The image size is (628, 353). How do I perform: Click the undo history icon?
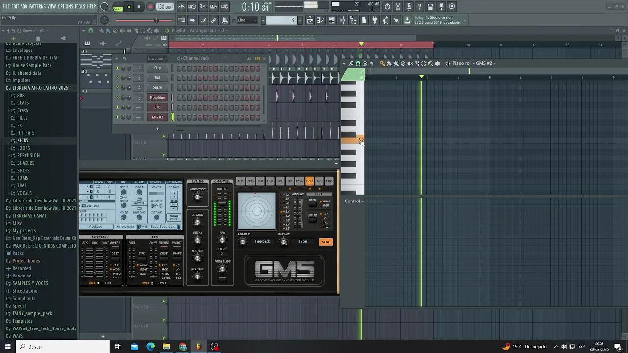tap(387, 7)
